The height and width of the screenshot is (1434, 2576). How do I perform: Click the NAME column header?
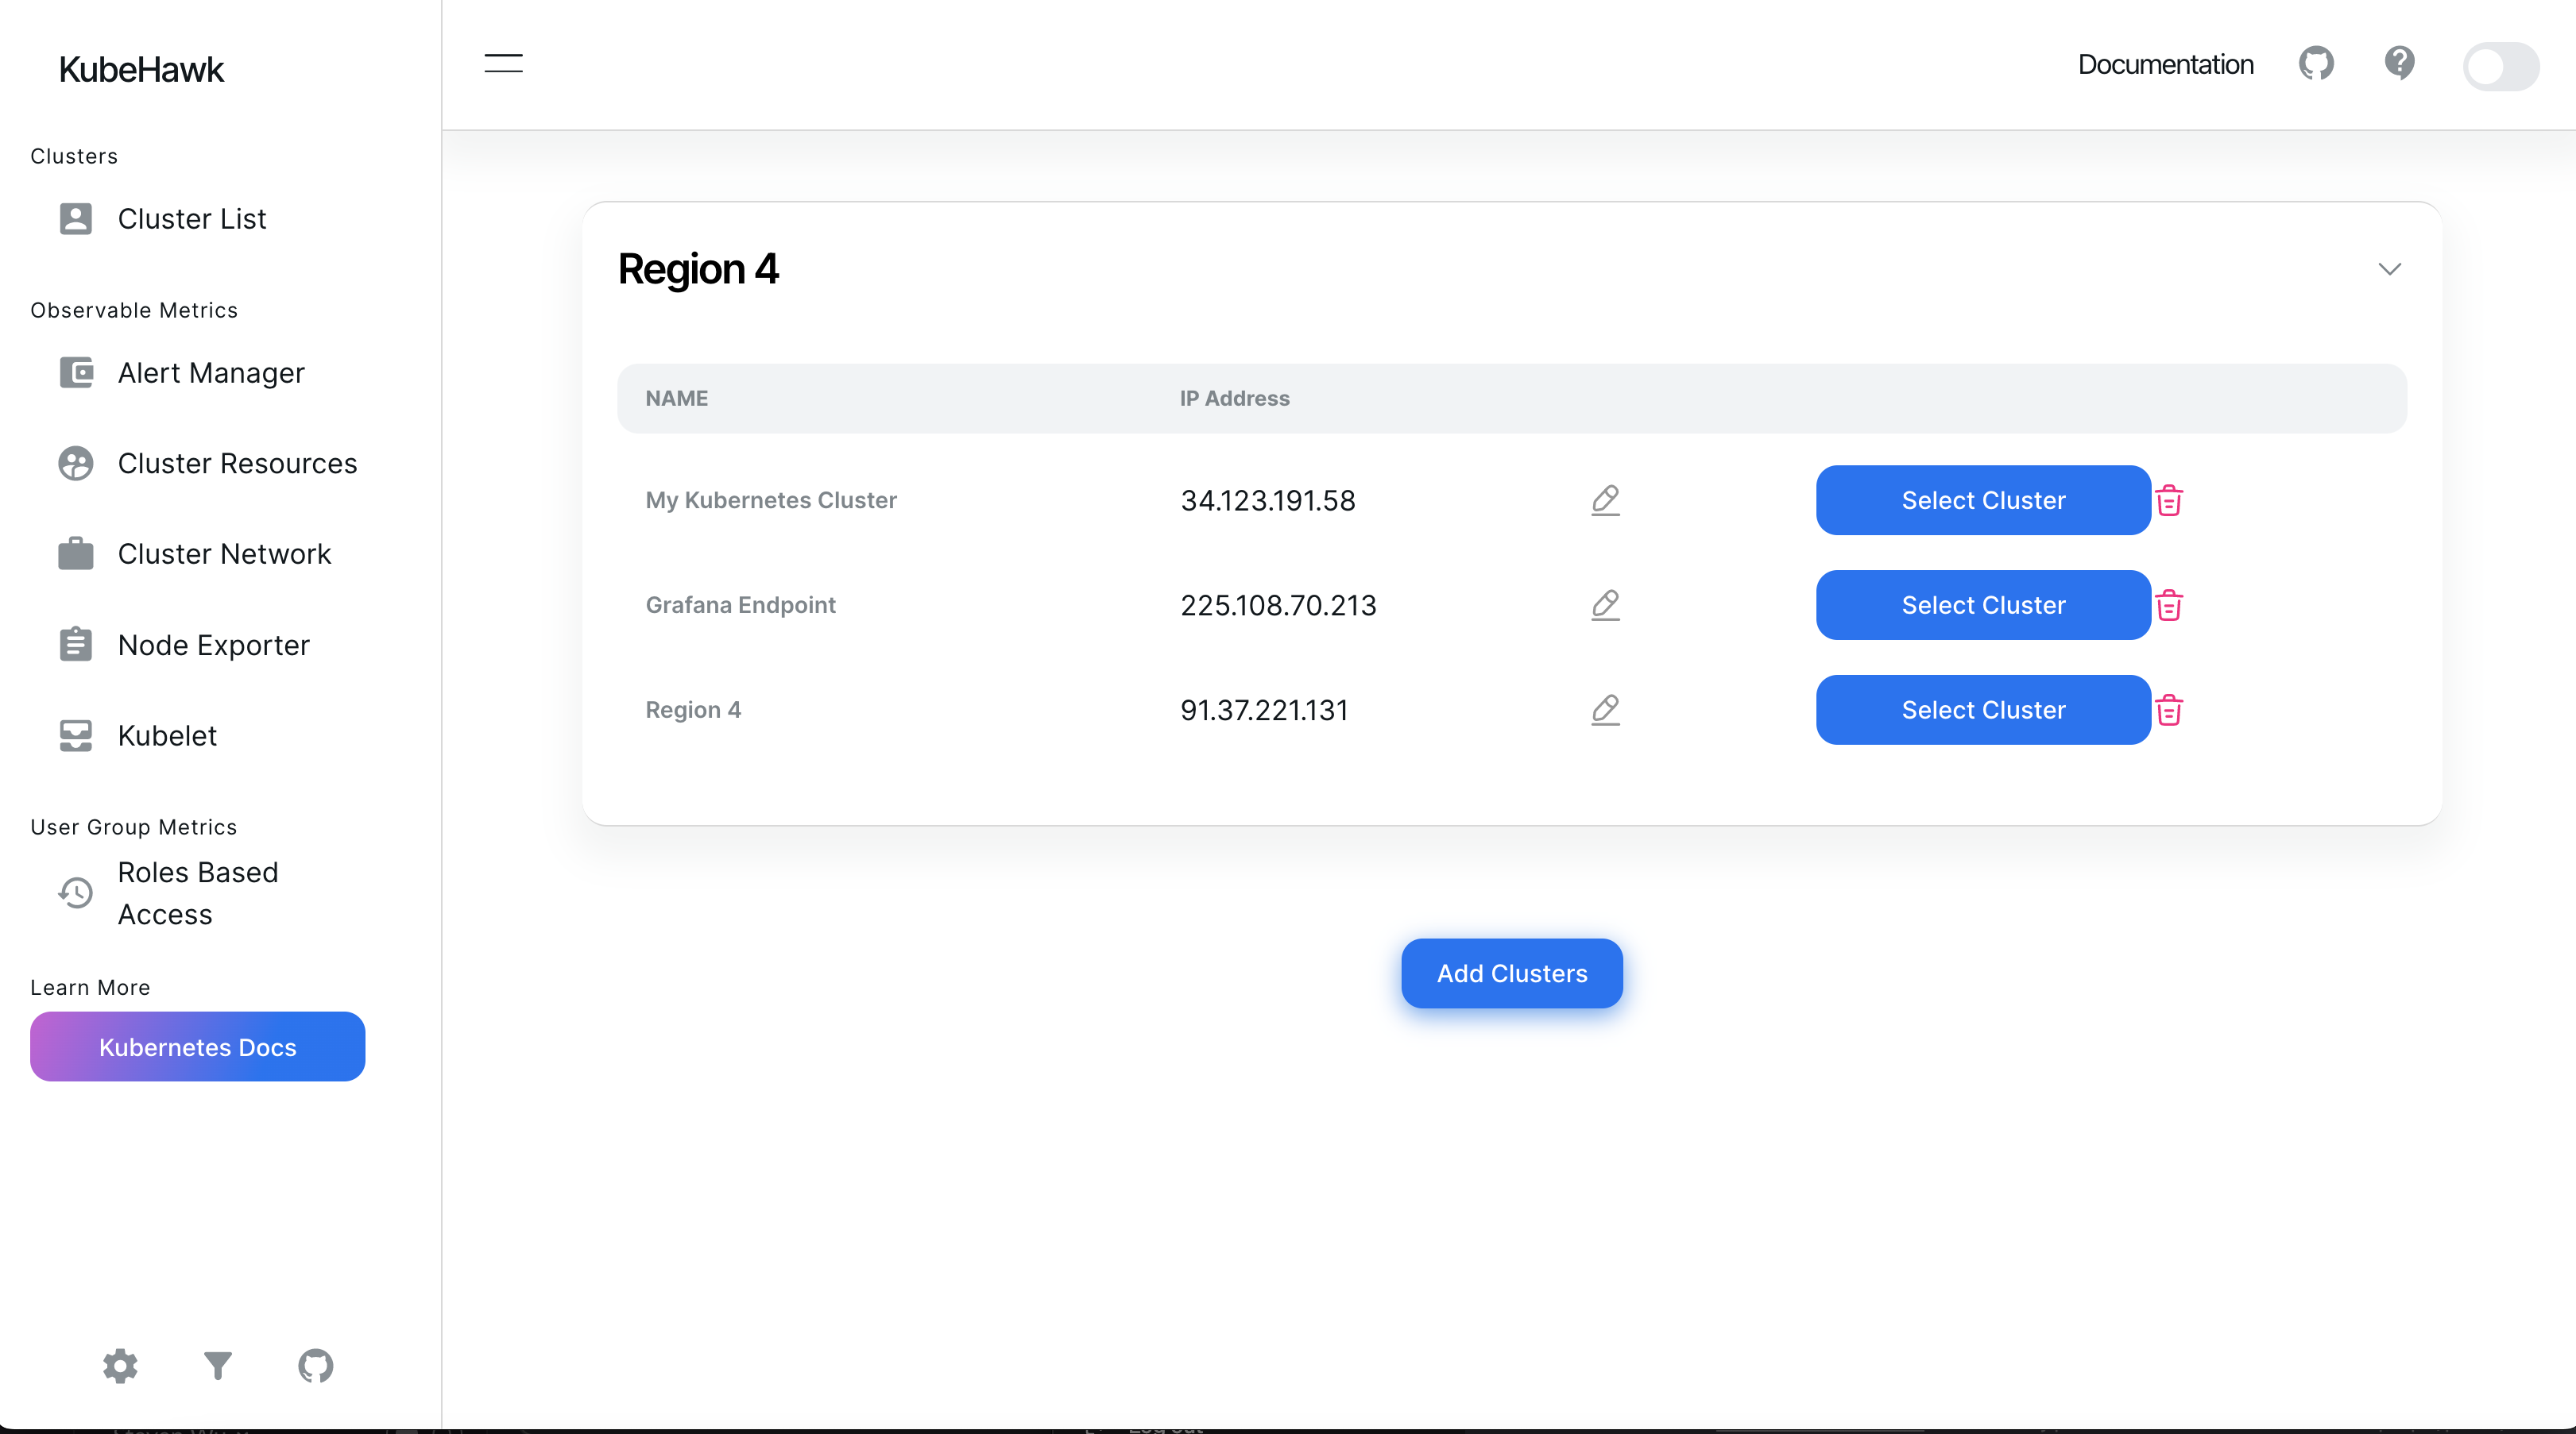click(677, 398)
